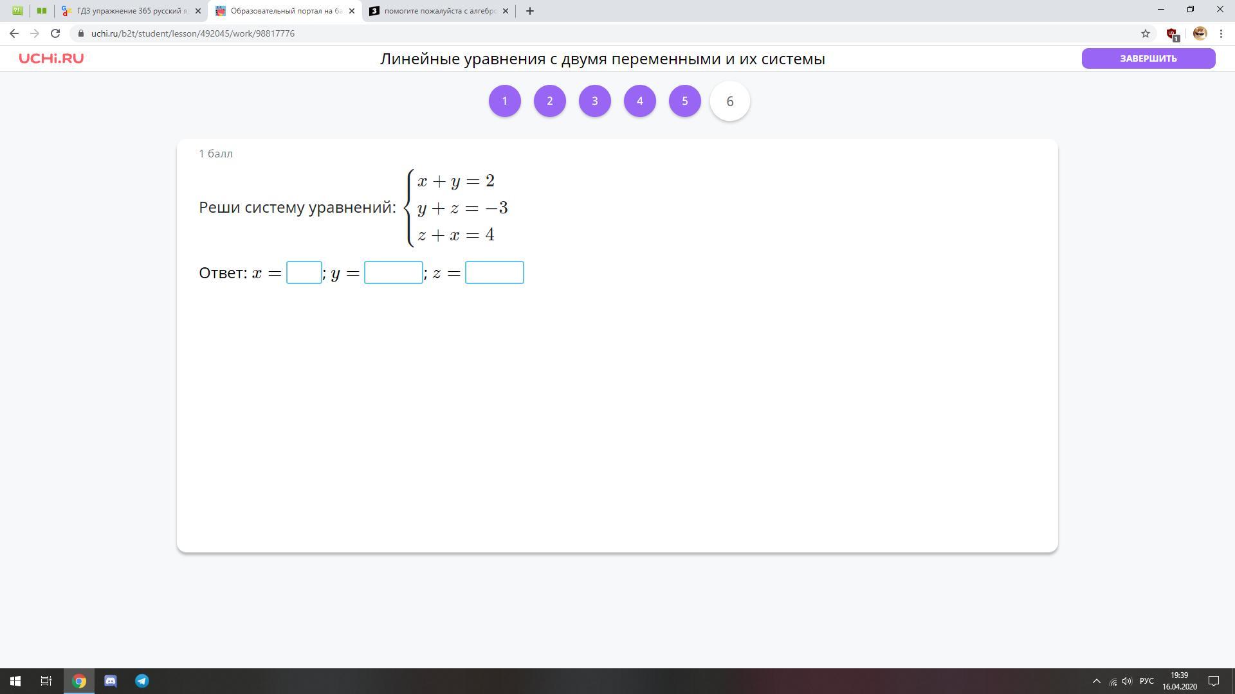The height and width of the screenshot is (694, 1235).
Task: Select current question 6 circle
Action: [x=729, y=101]
